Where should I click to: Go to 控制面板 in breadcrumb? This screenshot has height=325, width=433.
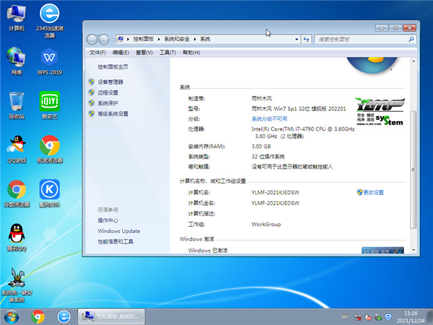click(143, 39)
